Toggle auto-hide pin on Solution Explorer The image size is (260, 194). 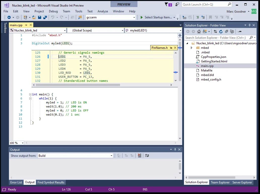click(250, 25)
